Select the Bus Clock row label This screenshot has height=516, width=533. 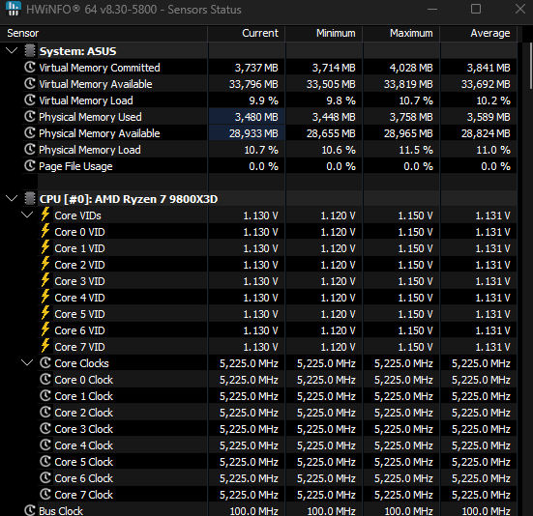point(61,511)
